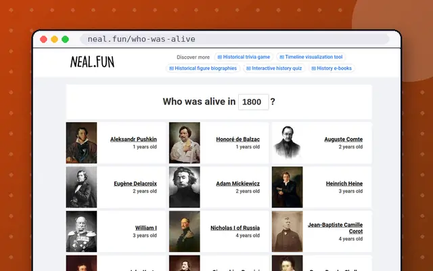Click '3 years old' under William I

[145, 236]
